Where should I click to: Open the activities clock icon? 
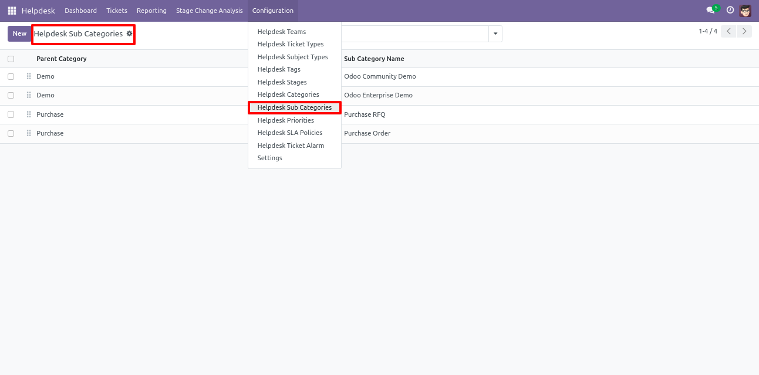coord(730,10)
